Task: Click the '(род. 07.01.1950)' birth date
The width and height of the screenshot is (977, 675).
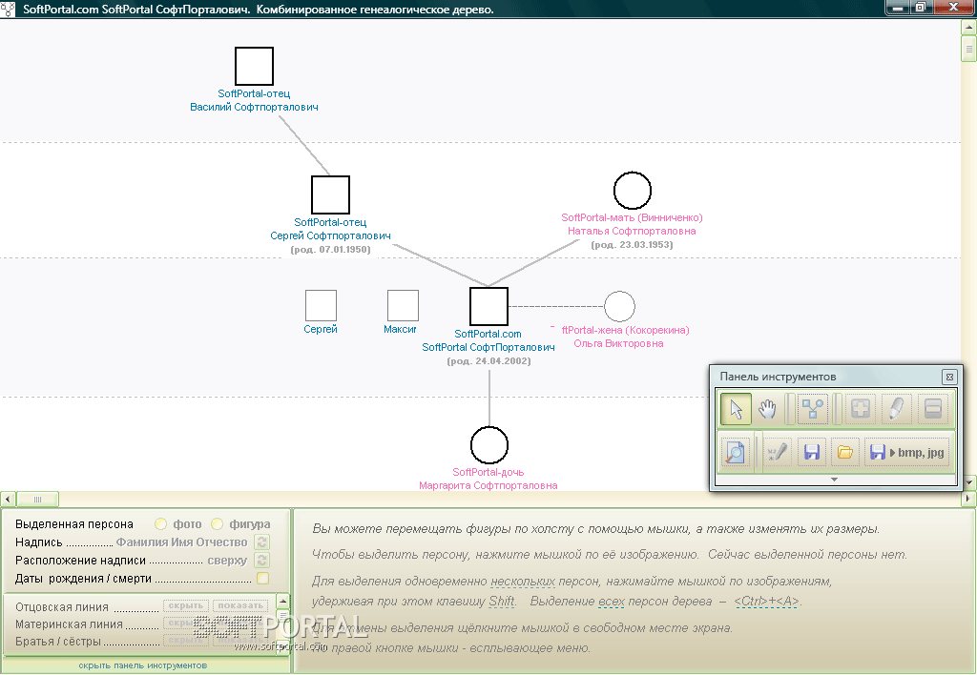Action: click(x=330, y=250)
